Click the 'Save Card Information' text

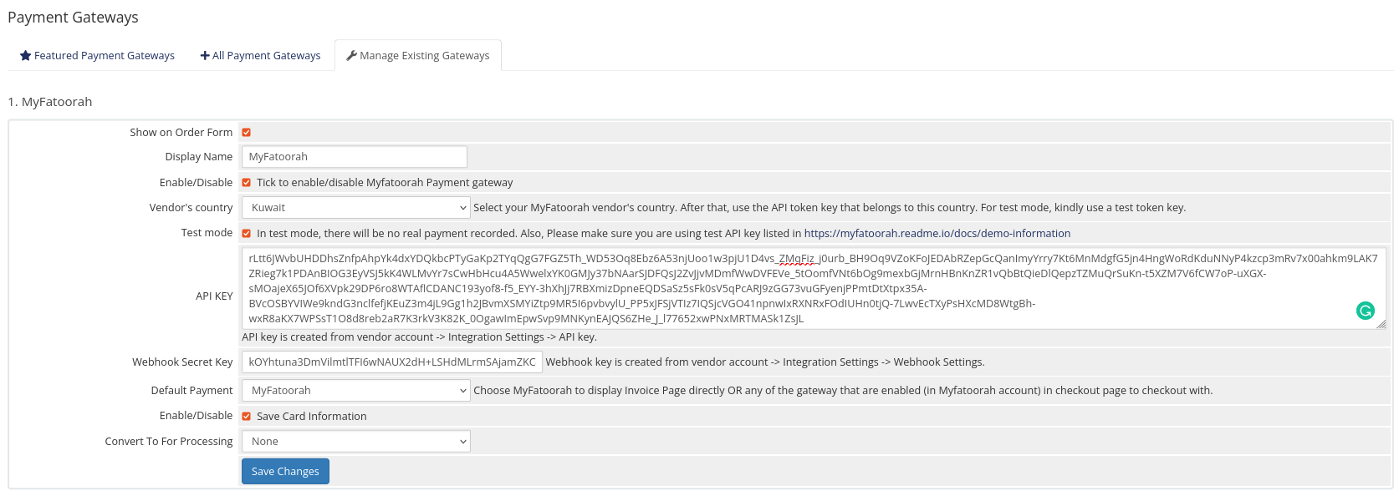pos(312,416)
